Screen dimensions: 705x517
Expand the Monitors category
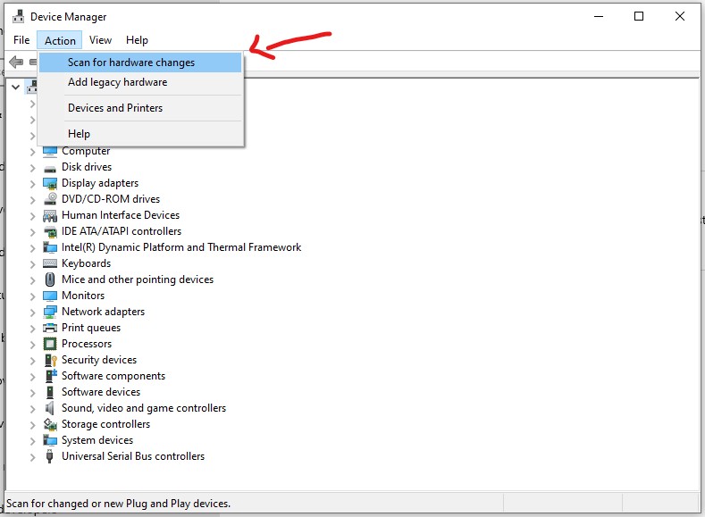(32, 296)
